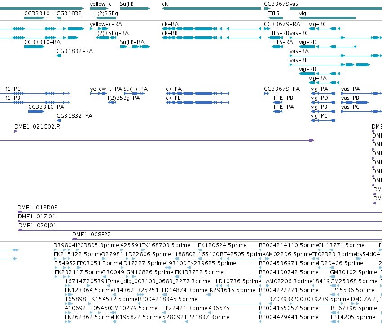Screen dimensions: 382x324
Task: Select the TfIIS gene label
Action: click(273, 13)
